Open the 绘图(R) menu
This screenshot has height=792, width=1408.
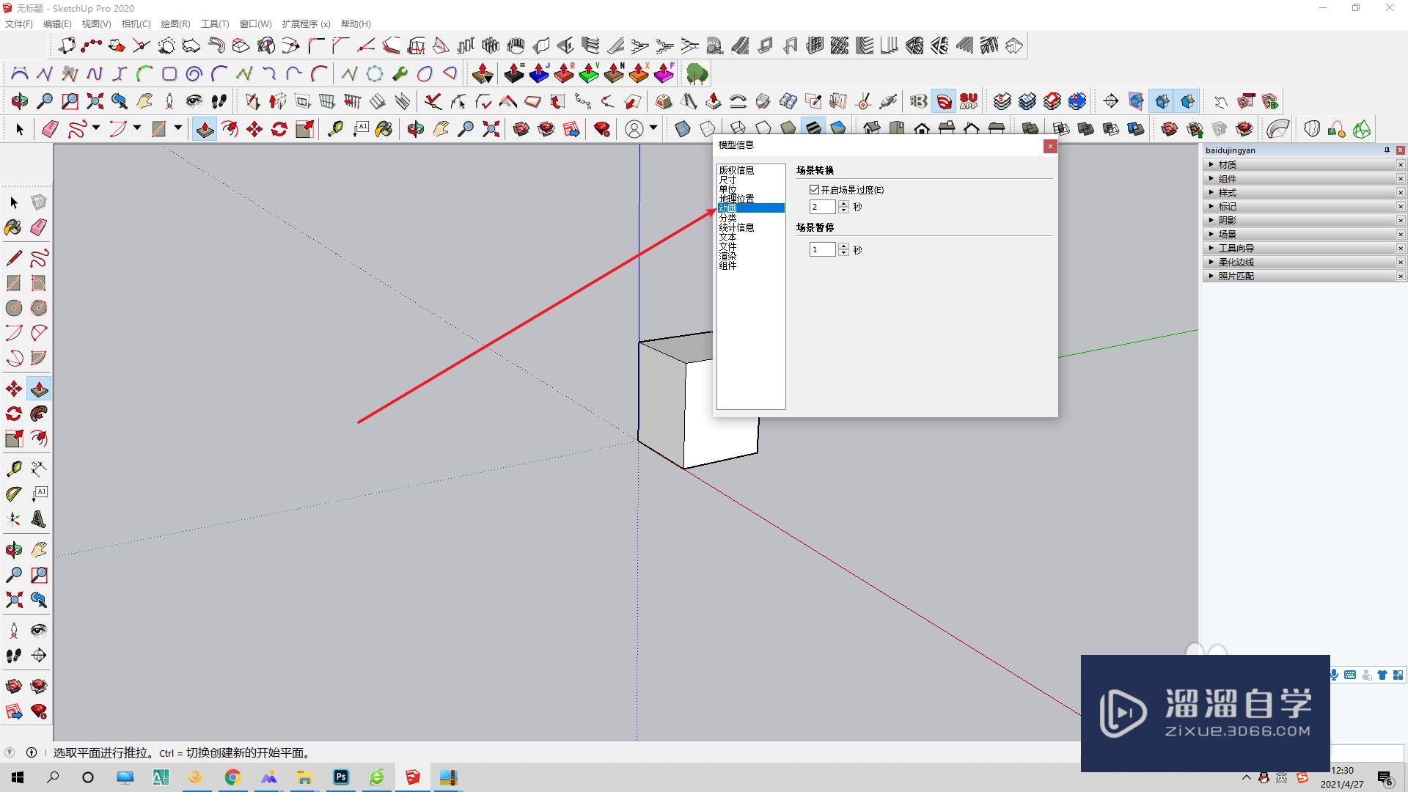175,24
